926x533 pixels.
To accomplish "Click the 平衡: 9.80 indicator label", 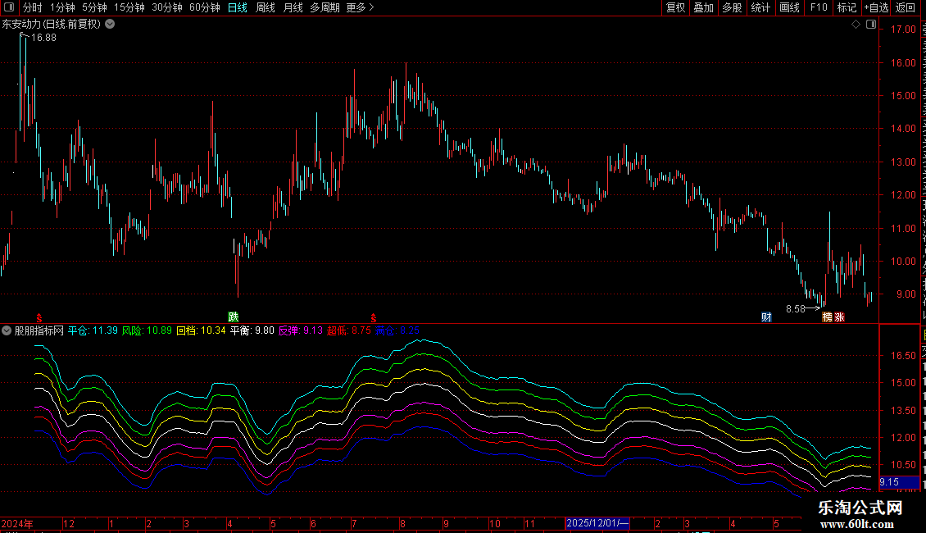I will 252,331.
